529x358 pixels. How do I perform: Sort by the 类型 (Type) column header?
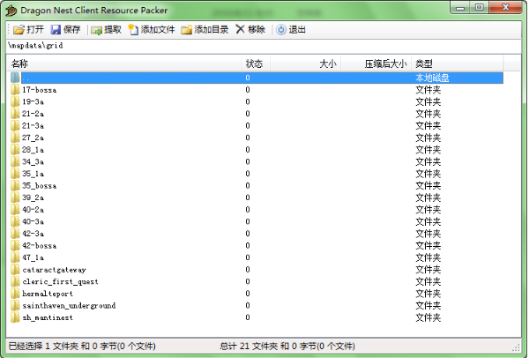click(457, 63)
